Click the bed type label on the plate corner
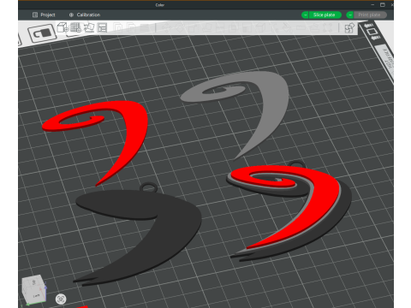This screenshot has width=411, height=308. [388, 62]
